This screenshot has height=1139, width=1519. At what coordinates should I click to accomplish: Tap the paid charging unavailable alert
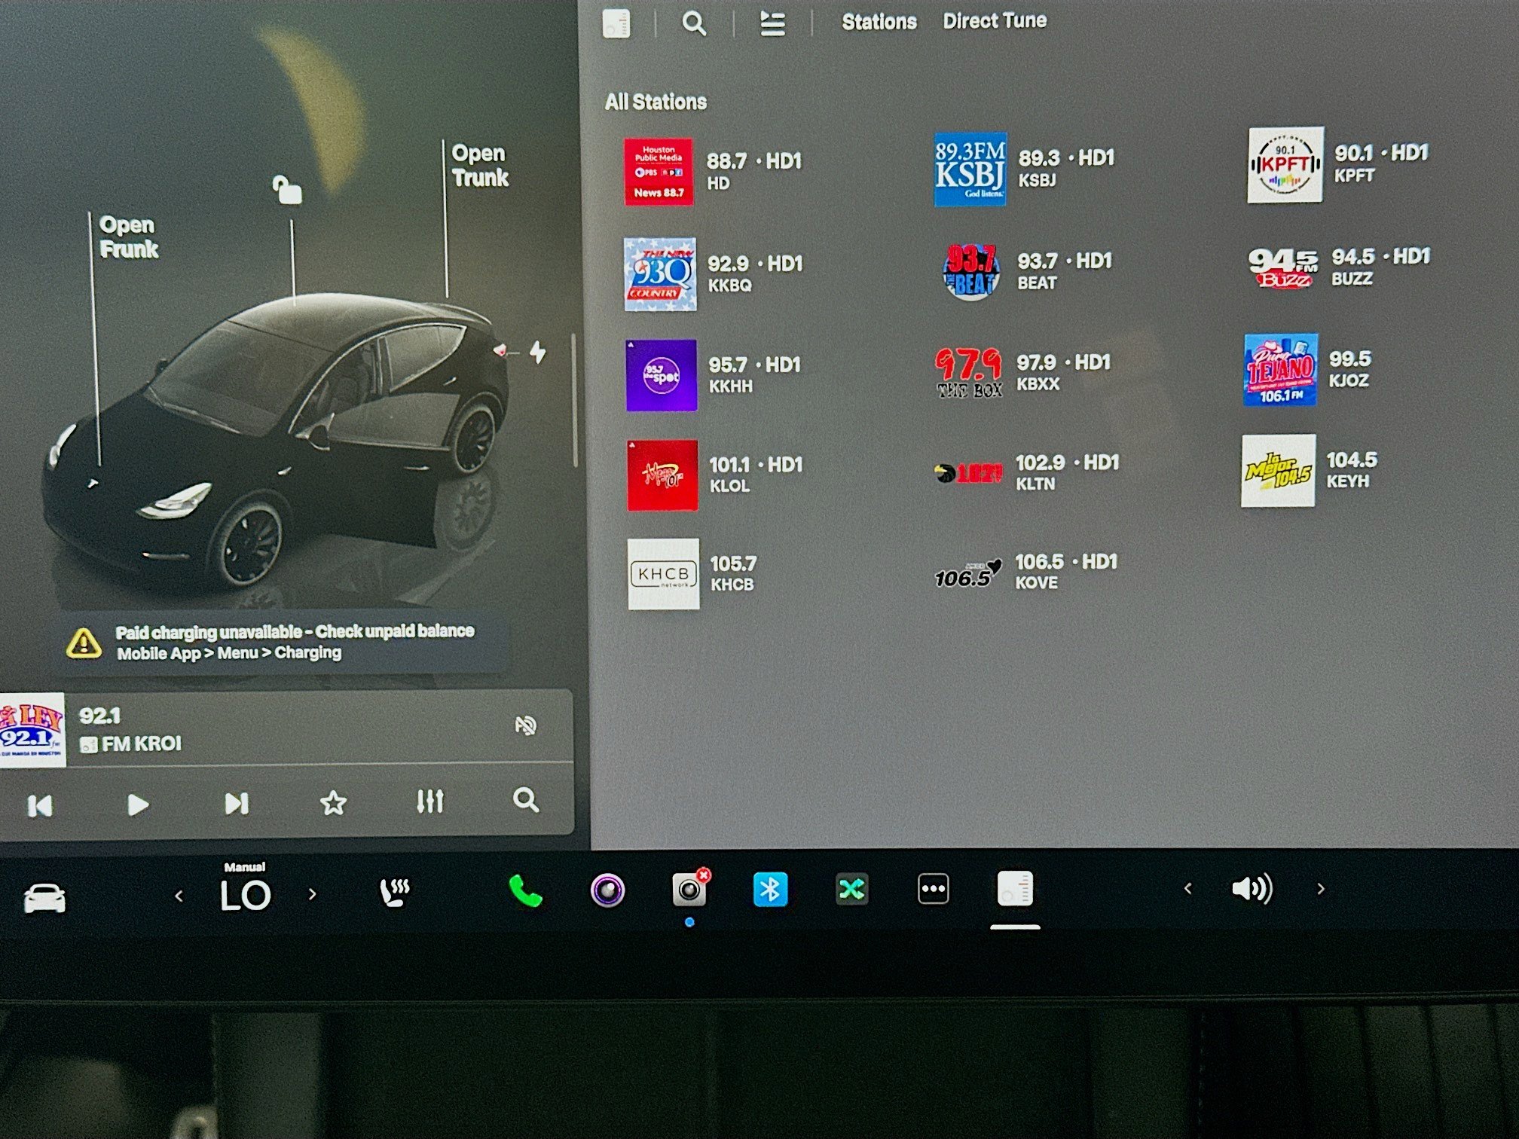click(x=283, y=642)
